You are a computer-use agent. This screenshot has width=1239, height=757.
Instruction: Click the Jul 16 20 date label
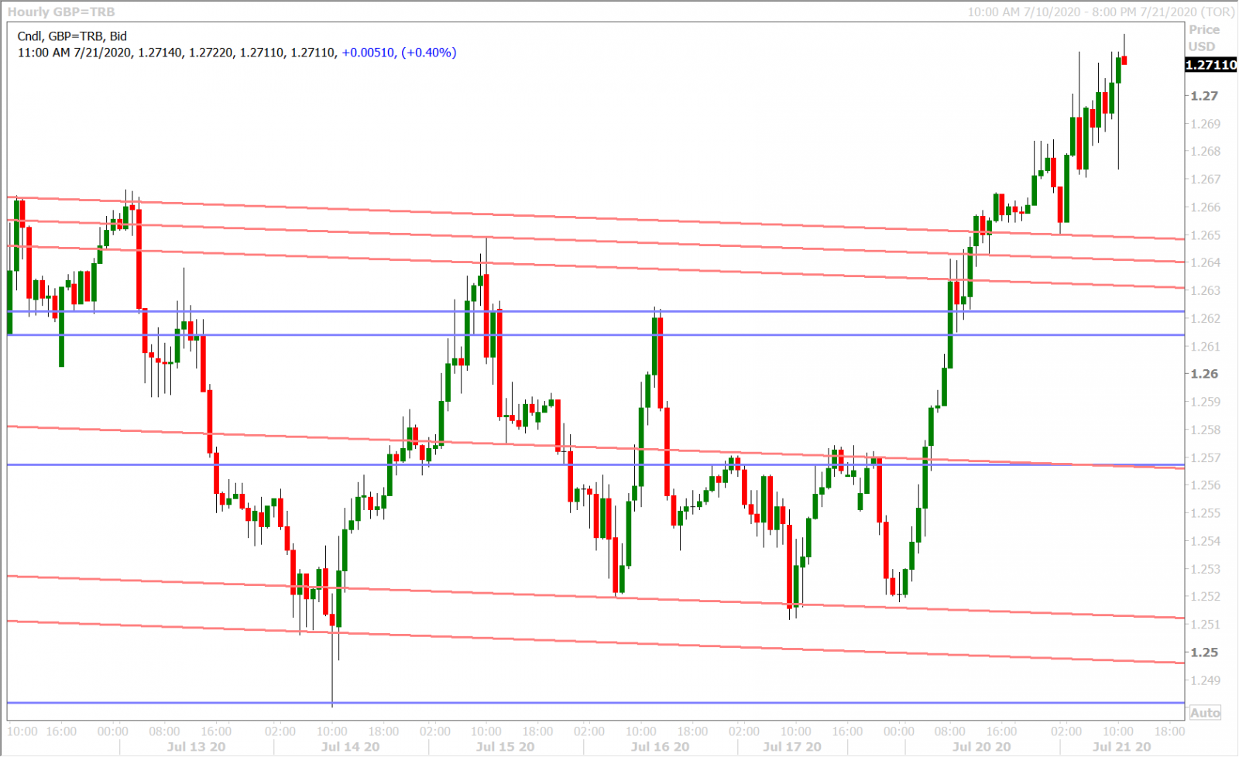tap(660, 747)
